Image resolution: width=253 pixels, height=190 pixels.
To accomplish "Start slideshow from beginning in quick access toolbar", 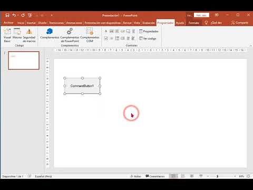I will click(30, 15).
